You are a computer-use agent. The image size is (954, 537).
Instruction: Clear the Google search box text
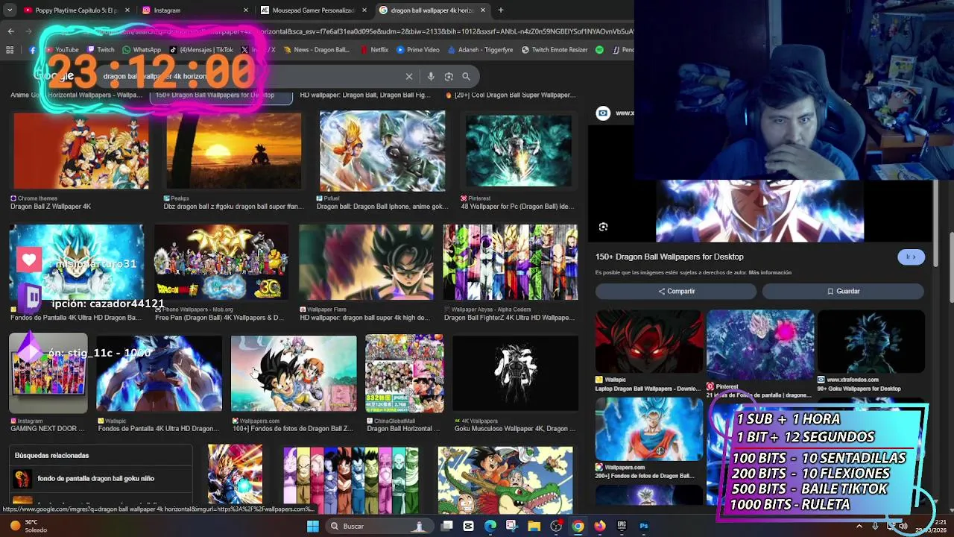click(409, 76)
